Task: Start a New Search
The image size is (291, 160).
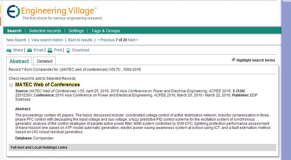Action: [16, 40]
